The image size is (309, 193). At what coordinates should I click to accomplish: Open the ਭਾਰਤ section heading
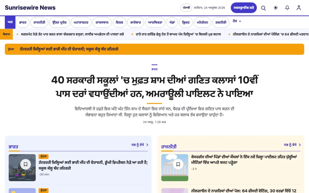coord(13,147)
